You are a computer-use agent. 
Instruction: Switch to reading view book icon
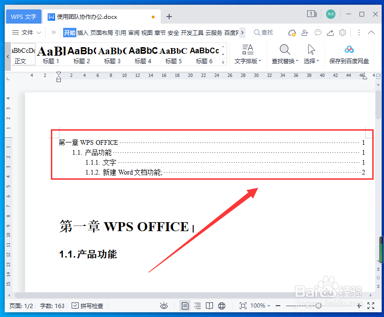[209, 306]
